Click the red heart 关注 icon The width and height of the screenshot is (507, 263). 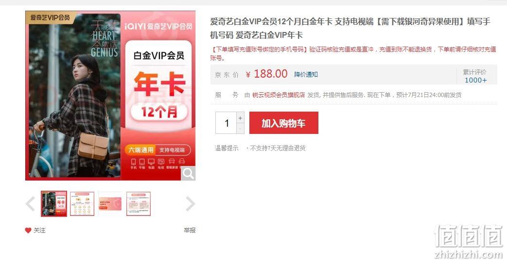[x=28, y=230]
